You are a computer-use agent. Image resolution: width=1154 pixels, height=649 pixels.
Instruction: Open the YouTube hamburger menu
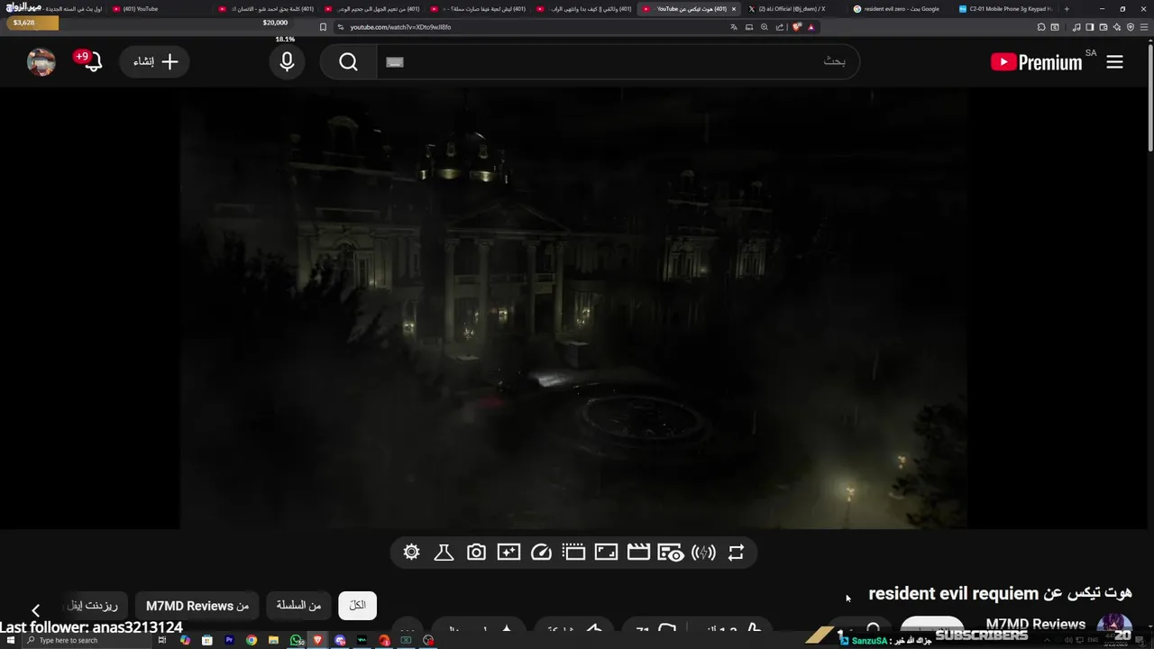[x=1114, y=61]
